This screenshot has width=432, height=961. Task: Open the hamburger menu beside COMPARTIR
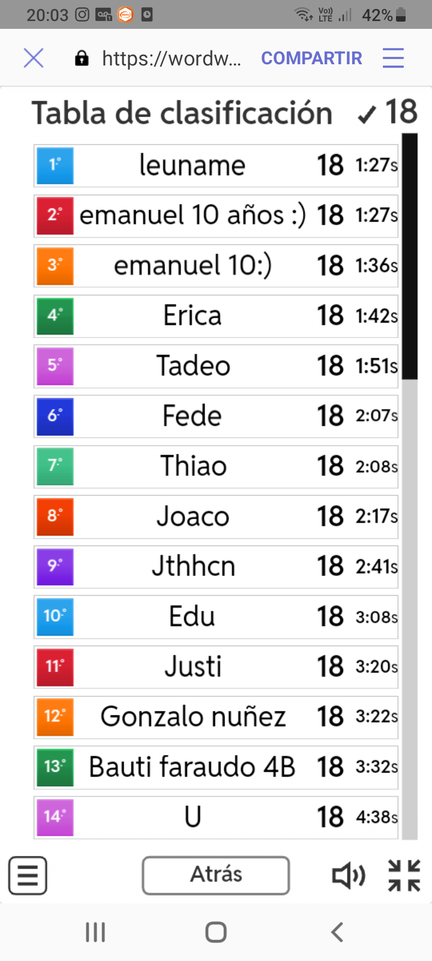point(393,58)
